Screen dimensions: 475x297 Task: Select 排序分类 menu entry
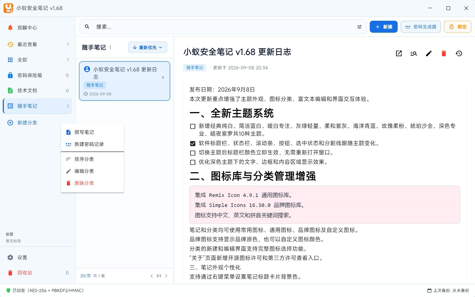tap(92, 159)
